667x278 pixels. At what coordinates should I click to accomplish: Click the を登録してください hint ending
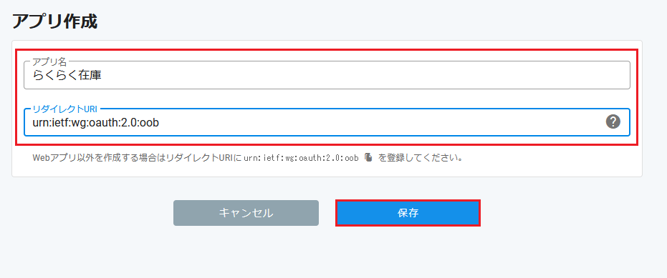pos(421,159)
